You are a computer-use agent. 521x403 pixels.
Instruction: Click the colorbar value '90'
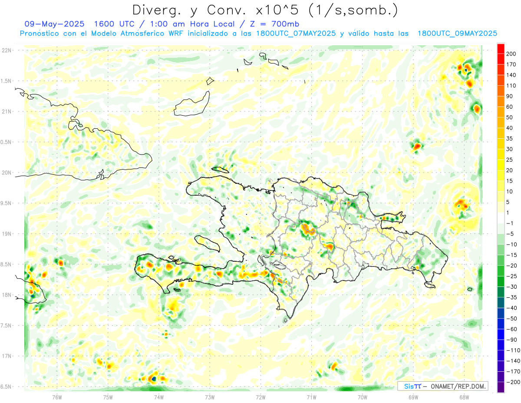[510, 97]
